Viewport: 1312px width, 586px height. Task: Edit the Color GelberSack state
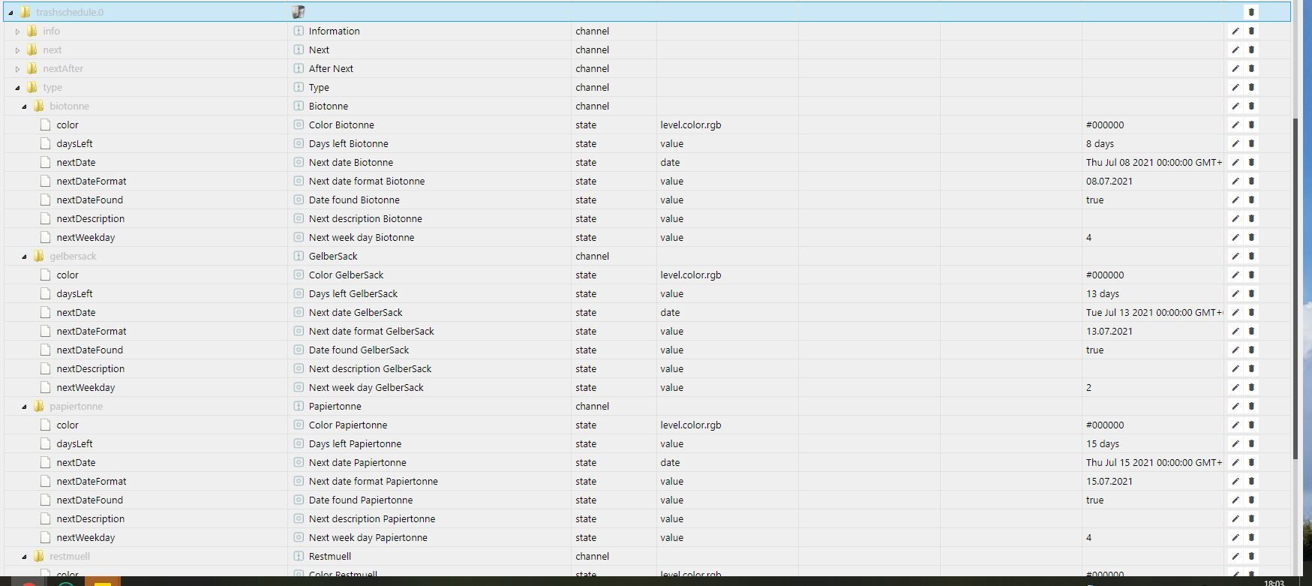(x=1235, y=275)
